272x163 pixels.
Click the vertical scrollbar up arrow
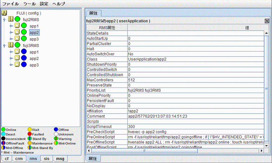point(266,33)
